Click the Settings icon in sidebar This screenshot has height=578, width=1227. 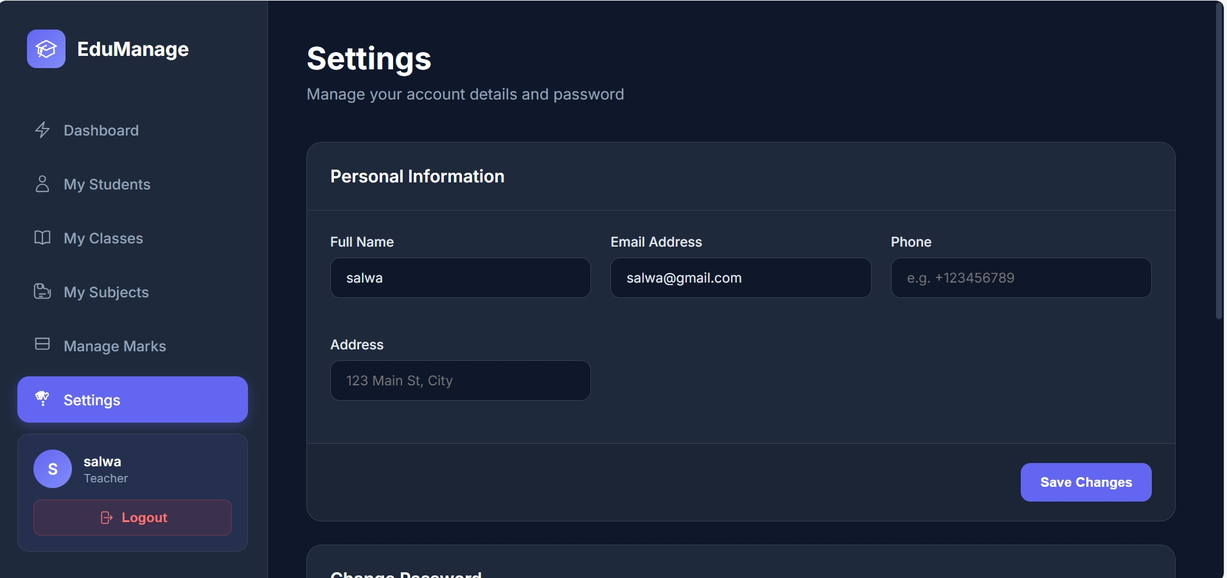tap(42, 399)
